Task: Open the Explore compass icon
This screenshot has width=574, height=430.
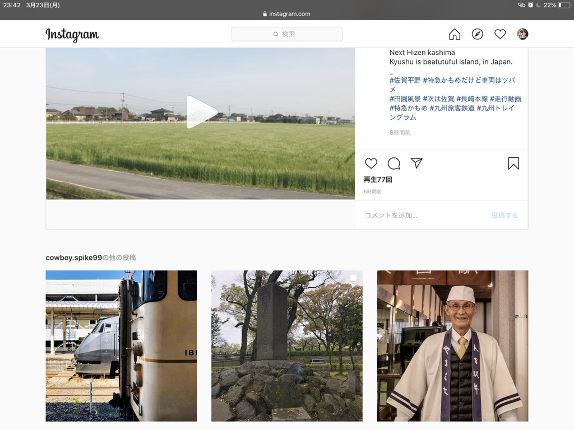Action: point(477,34)
